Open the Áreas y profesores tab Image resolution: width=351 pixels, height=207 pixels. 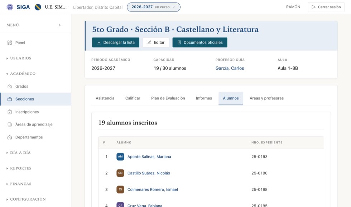point(266,98)
